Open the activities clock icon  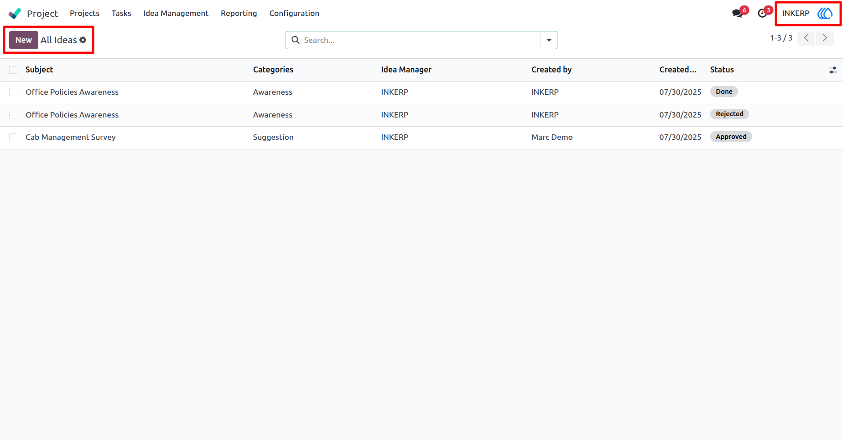coord(762,13)
